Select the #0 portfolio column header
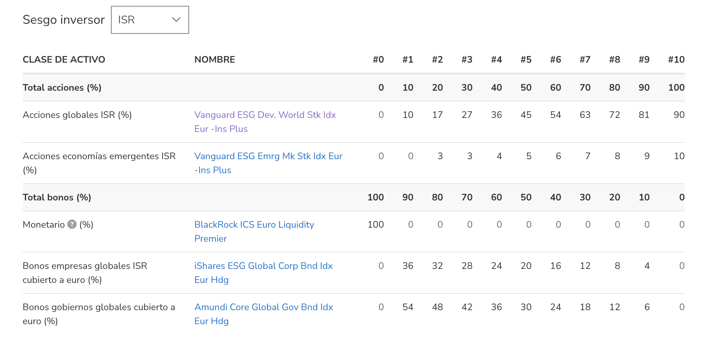This screenshot has width=709, height=344. [378, 60]
